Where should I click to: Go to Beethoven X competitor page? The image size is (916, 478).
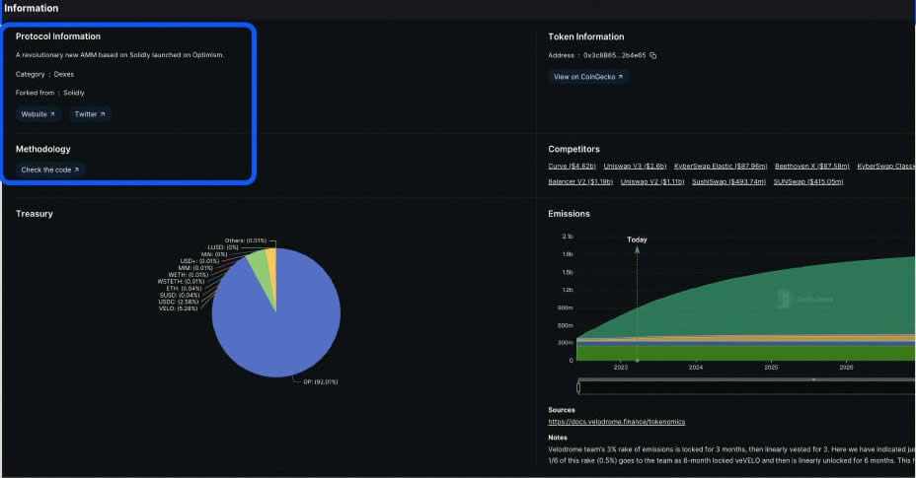pos(812,167)
